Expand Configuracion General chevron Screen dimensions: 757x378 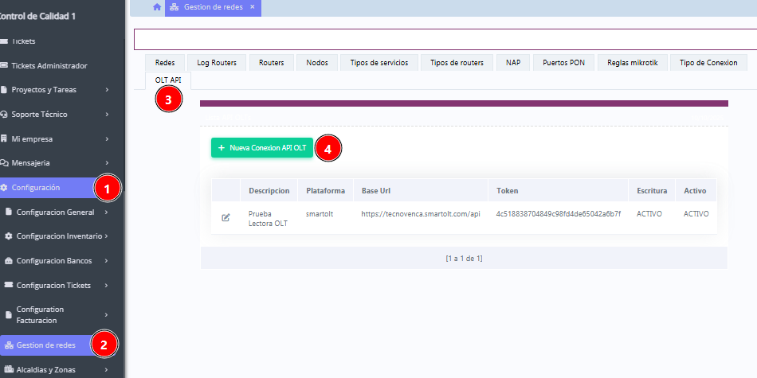107,212
